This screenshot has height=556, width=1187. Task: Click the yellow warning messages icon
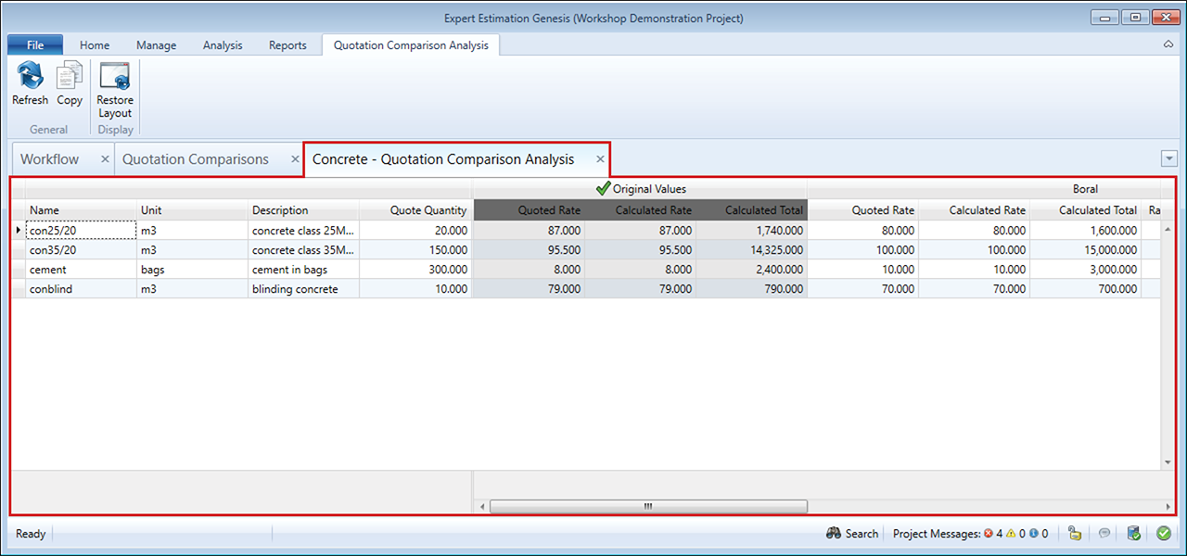[1012, 534]
